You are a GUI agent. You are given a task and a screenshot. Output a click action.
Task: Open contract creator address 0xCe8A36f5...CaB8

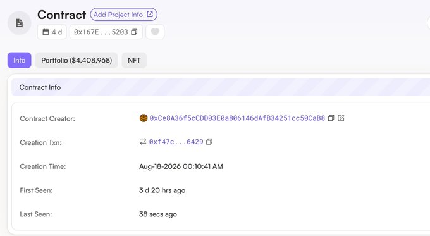(x=237, y=118)
